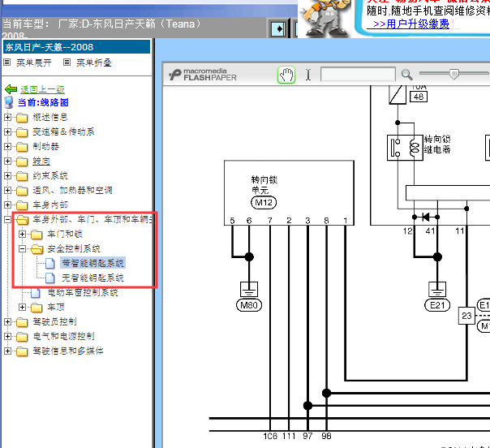
Task: Click the folder icon of 车身内部
Action: [22, 205]
